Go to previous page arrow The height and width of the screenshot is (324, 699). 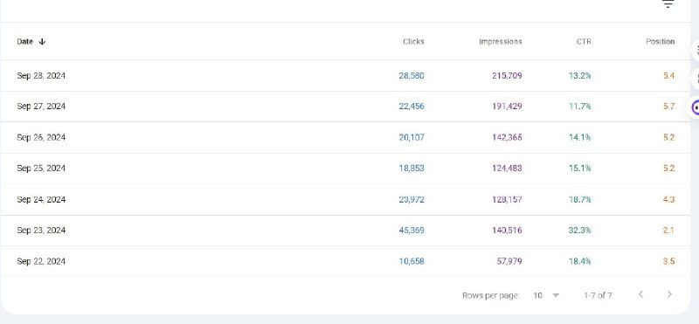[x=640, y=294]
